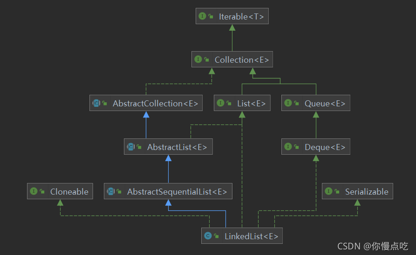Click the abstract class icon on AbstractList<E>
The image size is (416, 255).
point(131,147)
